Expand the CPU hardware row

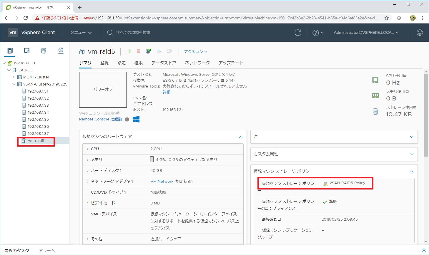click(88, 149)
